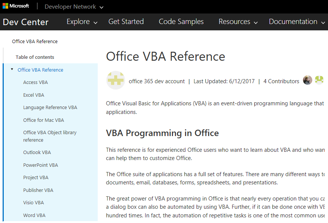Open Office VBA Object library reference
Screen dimensions: 328x223
[x=50, y=136]
